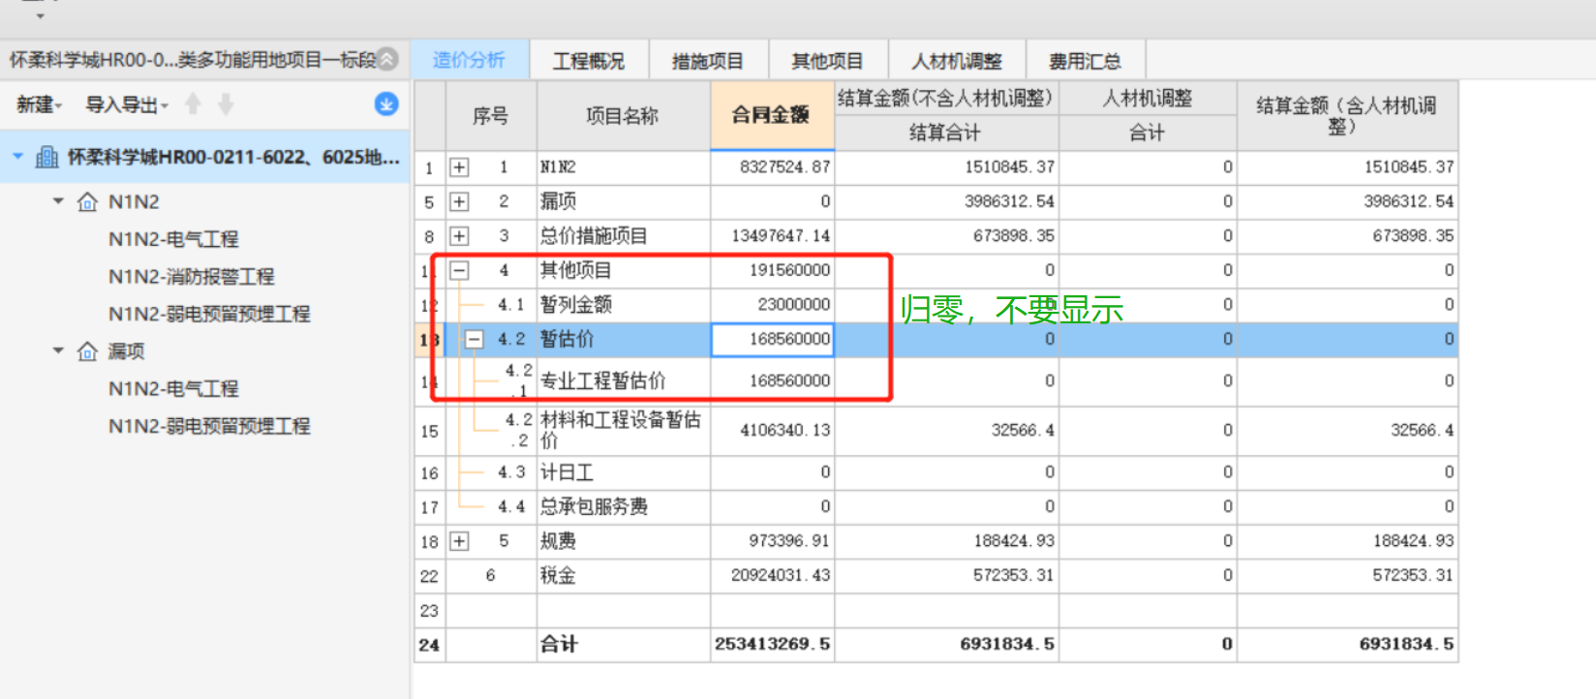The height and width of the screenshot is (699, 1596).
Task: Click 暂列金额 amount 23000000
Action: pos(772,305)
